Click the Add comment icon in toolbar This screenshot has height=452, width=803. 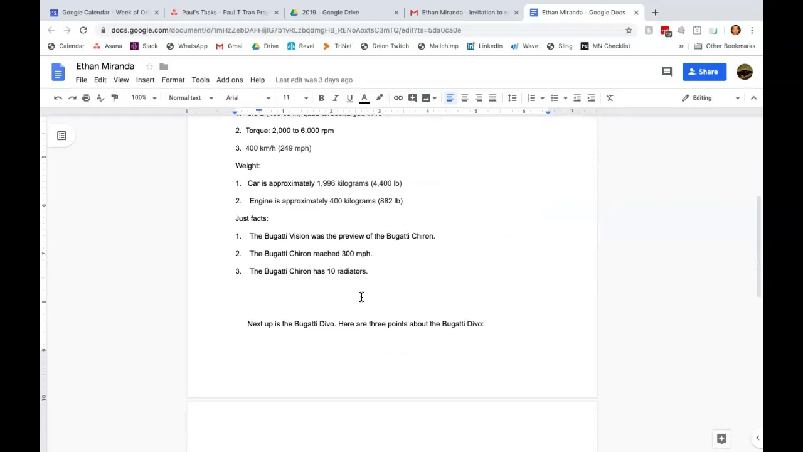[x=412, y=98]
